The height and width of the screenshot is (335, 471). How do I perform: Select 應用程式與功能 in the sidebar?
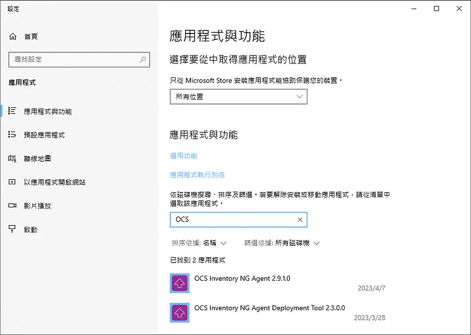point(48,111)
